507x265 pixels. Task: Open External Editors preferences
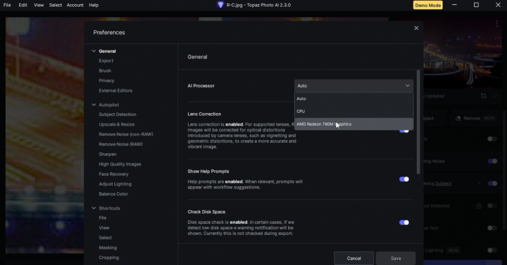(x=115, y=91)
